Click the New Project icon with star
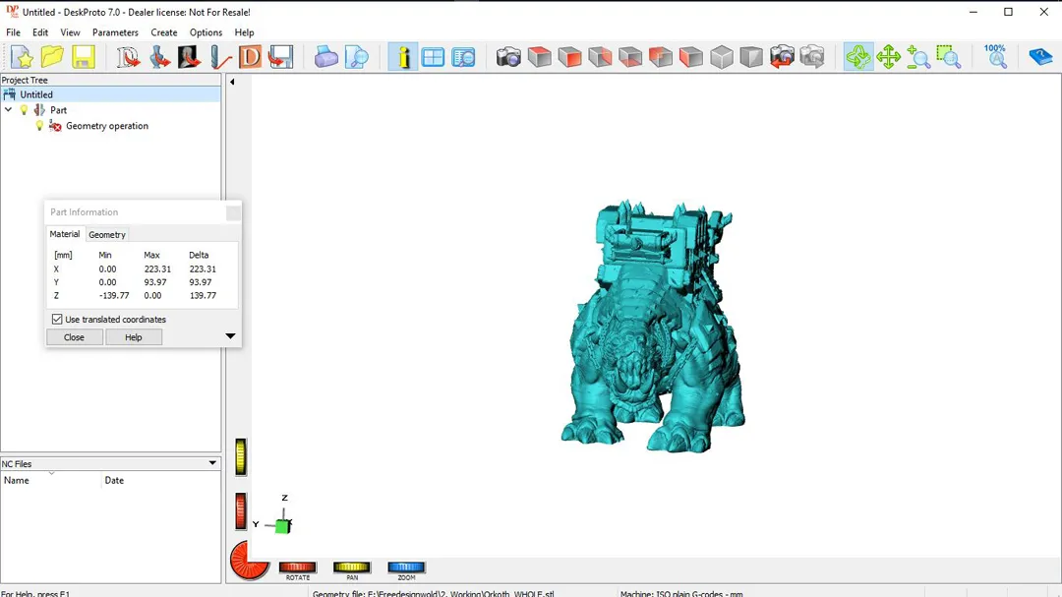Image resolution: width=1062 pixels, height=597 pixels. (22, 57)
